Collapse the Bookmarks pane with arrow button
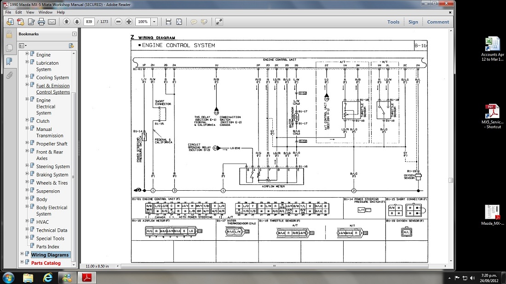This screenshot has width=506, height=284. pyautogui.click(x=74, y=34)
